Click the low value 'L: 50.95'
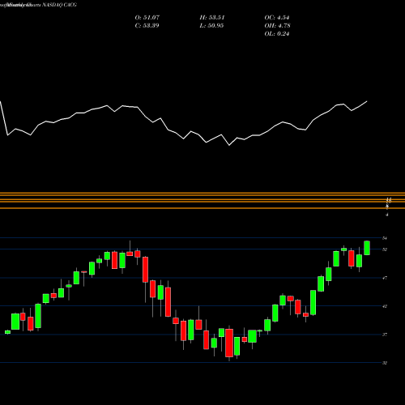Screen dimensions: 405x405 click(x=211, y=26)
